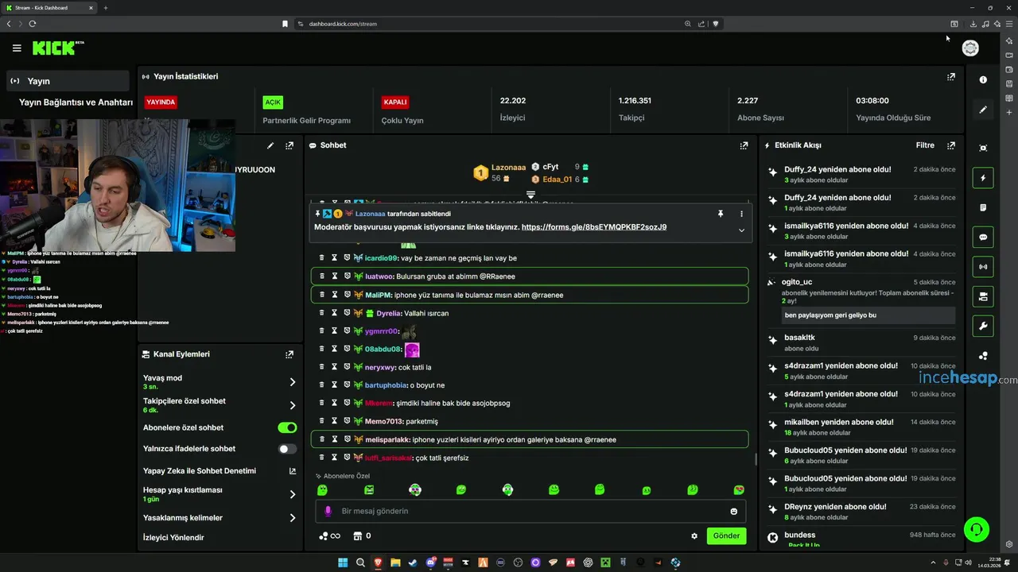Pop out the Kanal Eylemleri panel

[x=289, y=354]
